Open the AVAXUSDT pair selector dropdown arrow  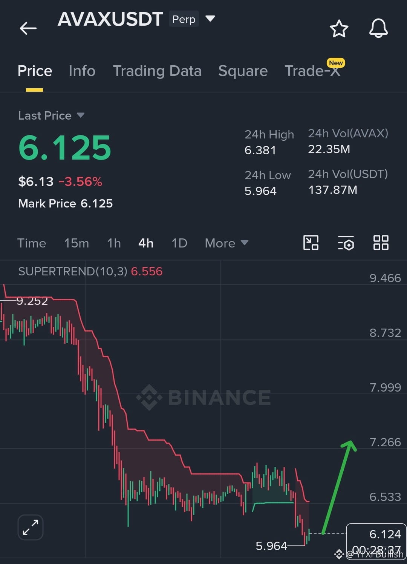click(x=210, y=18)
